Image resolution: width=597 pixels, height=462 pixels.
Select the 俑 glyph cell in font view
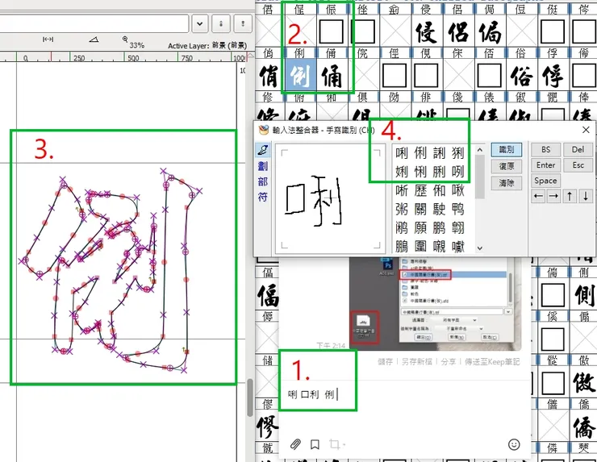[332, 75]
